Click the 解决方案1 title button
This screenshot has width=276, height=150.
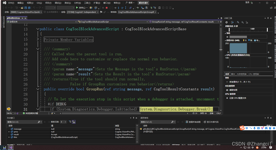[143, 3]
